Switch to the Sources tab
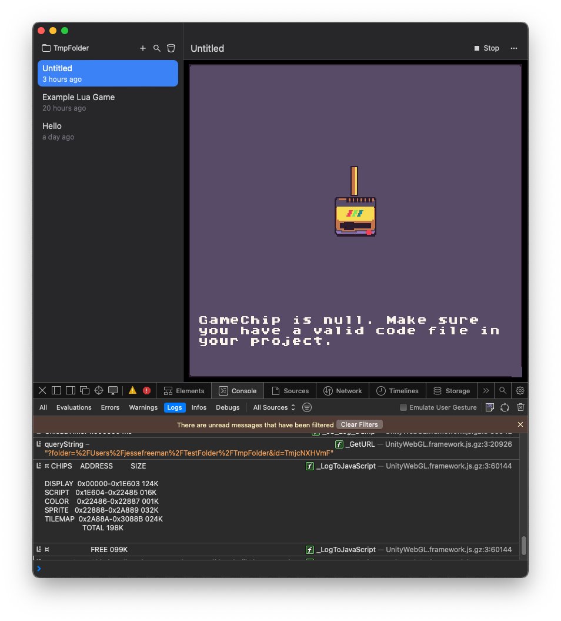The height and width of the screenshot is (621, 561). point(290,390)
